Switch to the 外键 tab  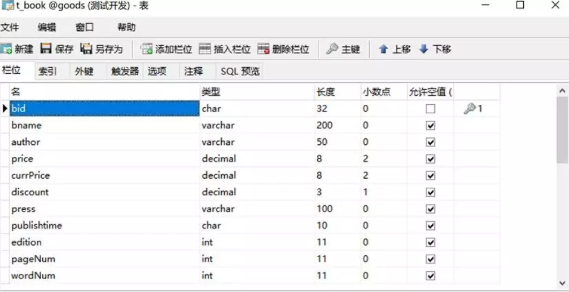pos(88,72)
